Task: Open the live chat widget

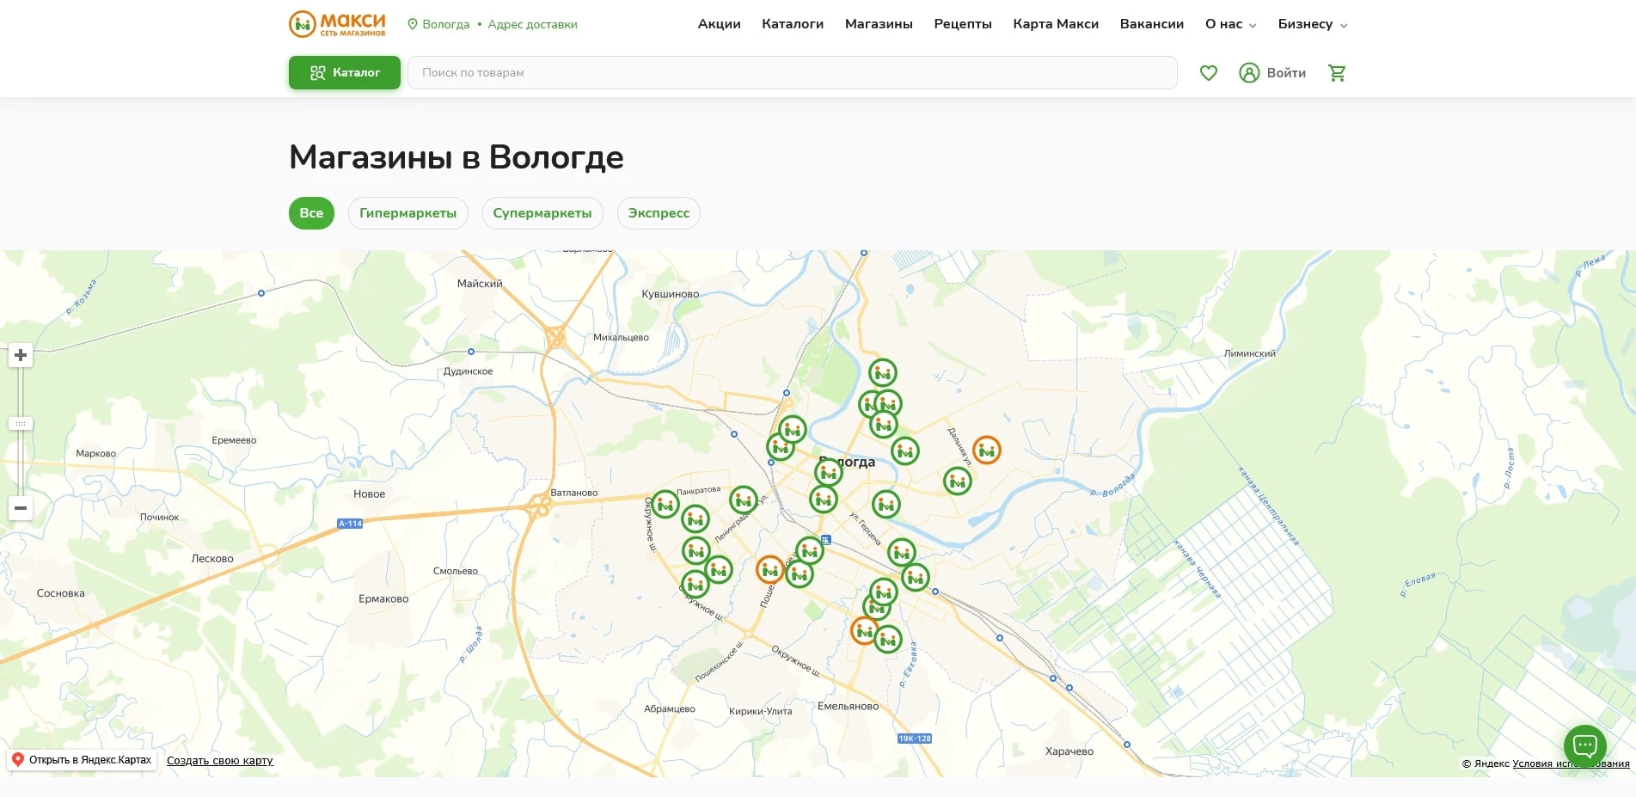Action: point(1584,745)
